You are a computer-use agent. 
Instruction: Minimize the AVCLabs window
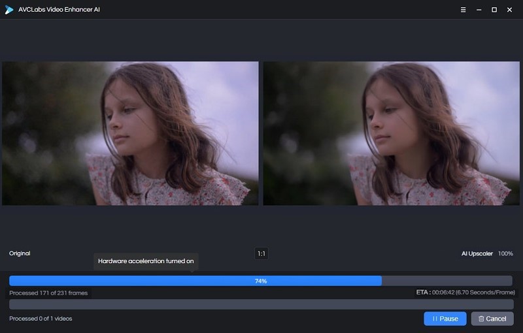coord(479,10)
